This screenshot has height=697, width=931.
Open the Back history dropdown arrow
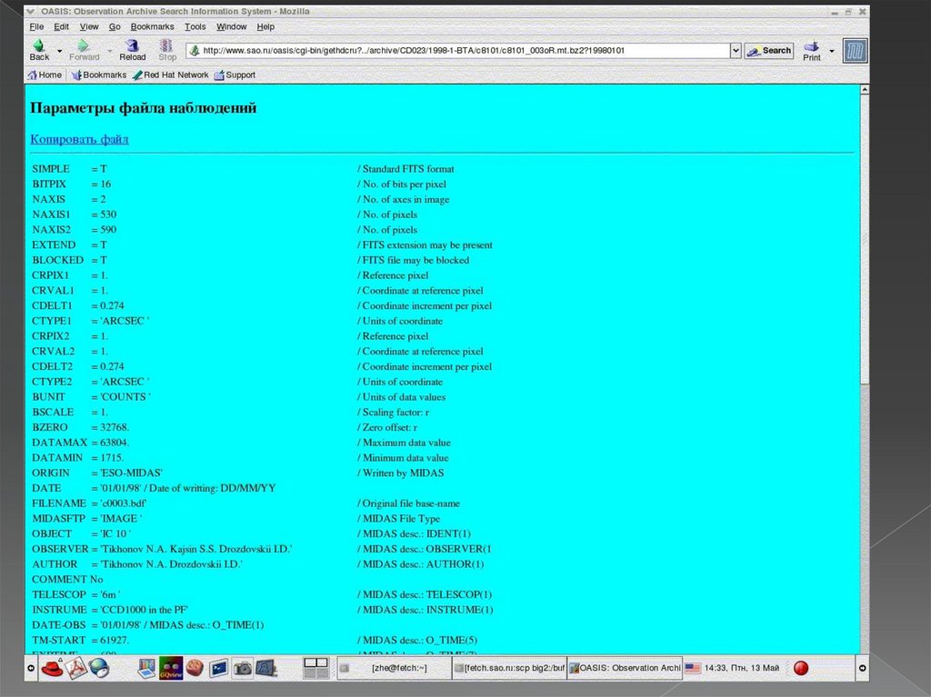pyautogui.click(x=59, y=51)
